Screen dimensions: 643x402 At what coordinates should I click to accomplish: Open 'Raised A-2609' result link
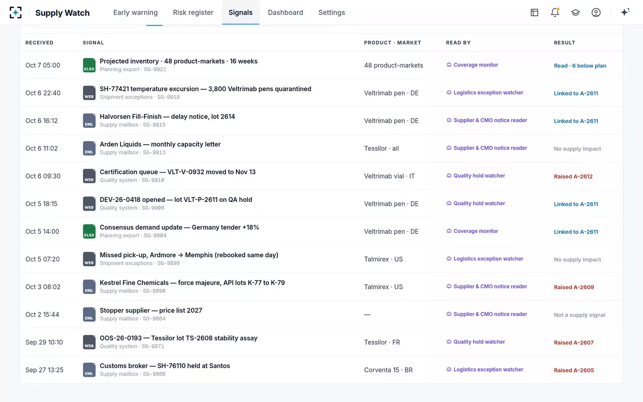point(574,287)
